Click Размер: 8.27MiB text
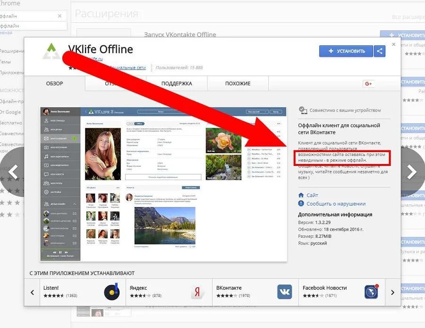Screen dimensions: 425x328 tap(314, 236)
